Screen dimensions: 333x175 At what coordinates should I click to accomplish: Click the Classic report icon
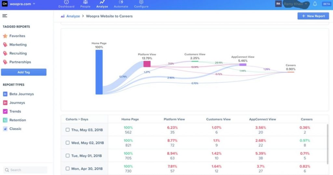point(5,129)
